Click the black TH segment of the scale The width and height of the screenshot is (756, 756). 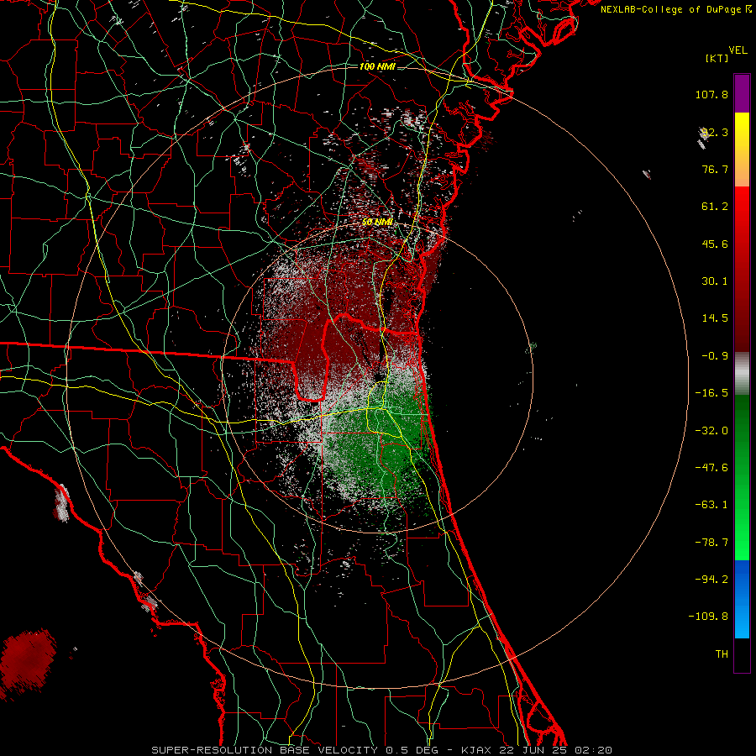[x=742, y=654]
